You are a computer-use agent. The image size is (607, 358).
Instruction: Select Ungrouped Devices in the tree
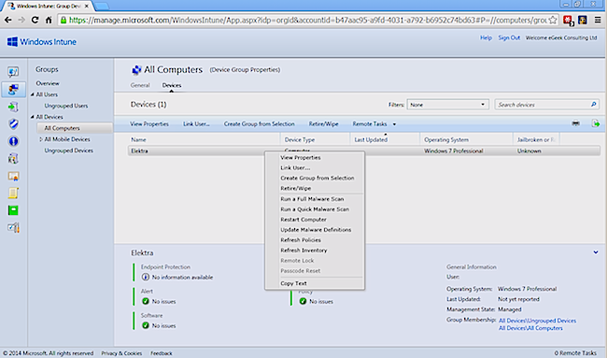click(x=68, y=150)
